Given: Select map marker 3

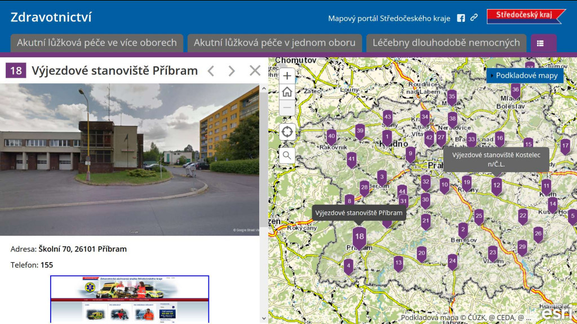Looking at the screenshot, I should pos(382,178).
